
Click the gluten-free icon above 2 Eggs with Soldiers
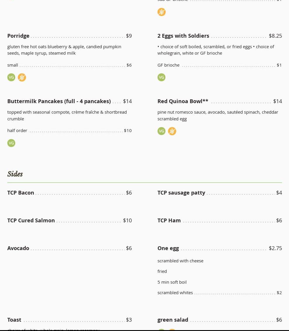click(161, 12)
